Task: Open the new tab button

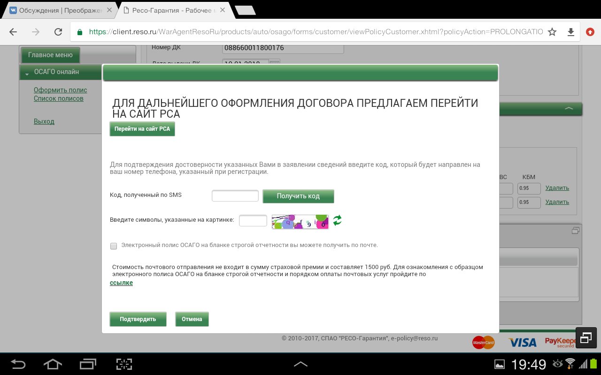Action: pos(245,10)
